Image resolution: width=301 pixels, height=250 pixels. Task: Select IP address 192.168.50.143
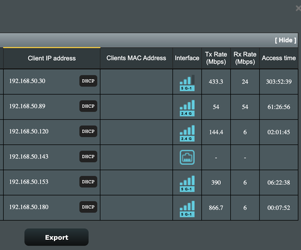[29, 157]
